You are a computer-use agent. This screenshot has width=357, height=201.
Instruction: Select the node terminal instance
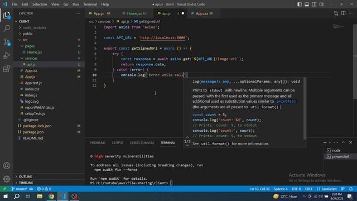[340, 150]
